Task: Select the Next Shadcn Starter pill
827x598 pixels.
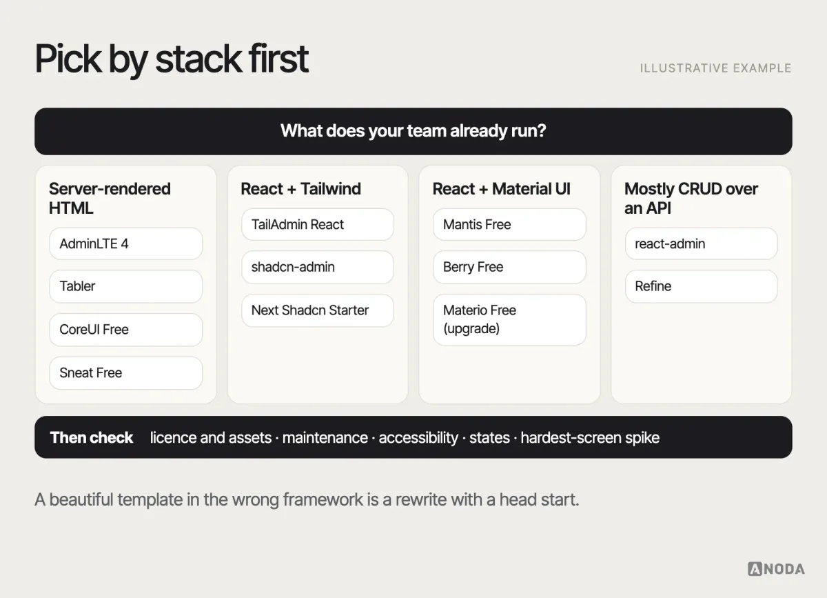Action: pyautogui.click(x=318, y=310)
